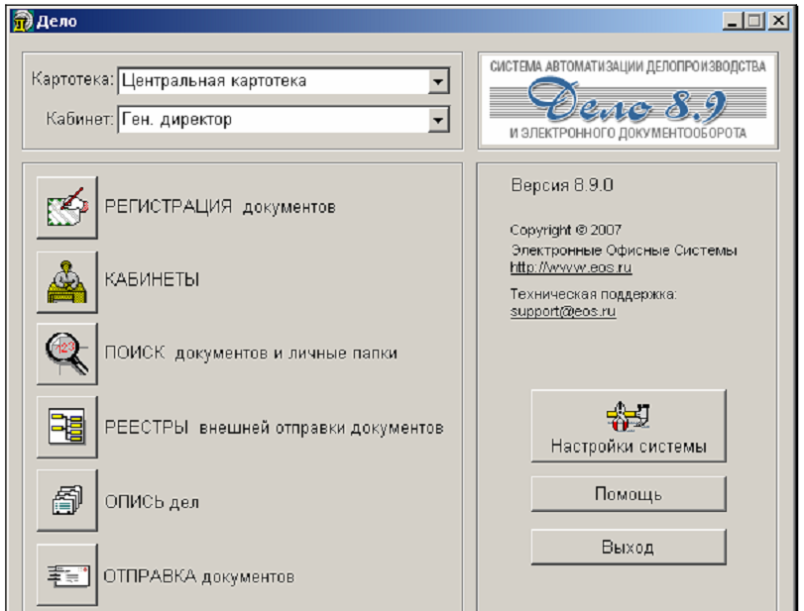This screenshot has height=611, width=804.
Task: Click the Выход button
Action: (629, 547)
